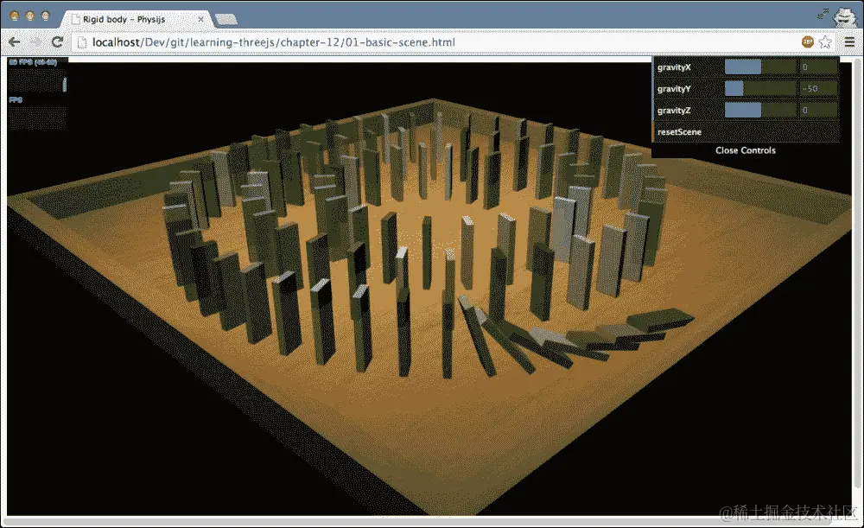Open a new tab button
This screenshot has height=528, width=864.
(226, 19)
